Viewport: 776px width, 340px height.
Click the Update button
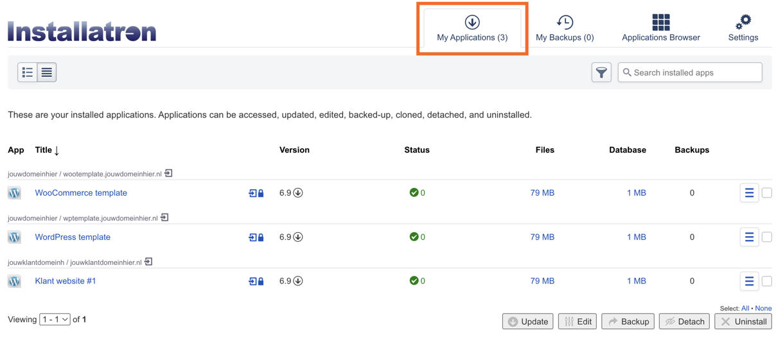pos(528,321)
